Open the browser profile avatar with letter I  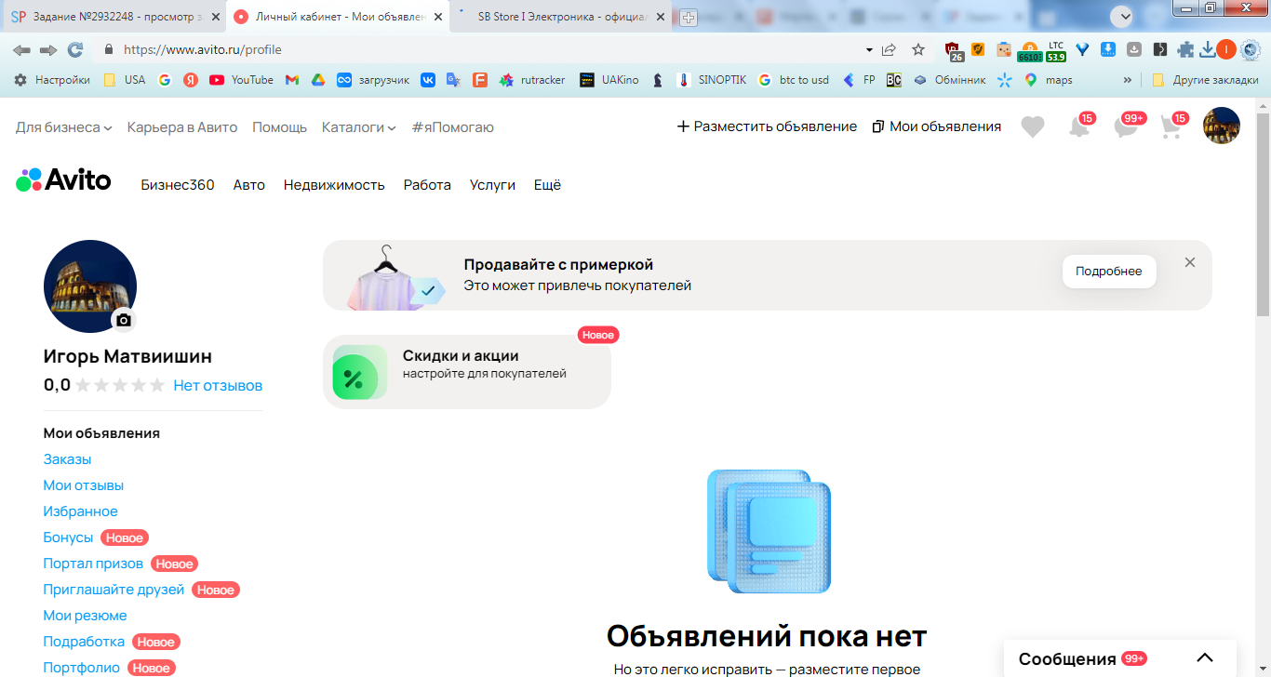point(1226,49)
